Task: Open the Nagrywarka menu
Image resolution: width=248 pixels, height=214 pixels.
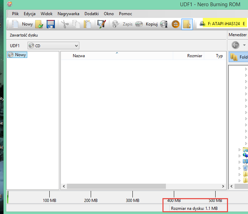Action: point(68,14)
